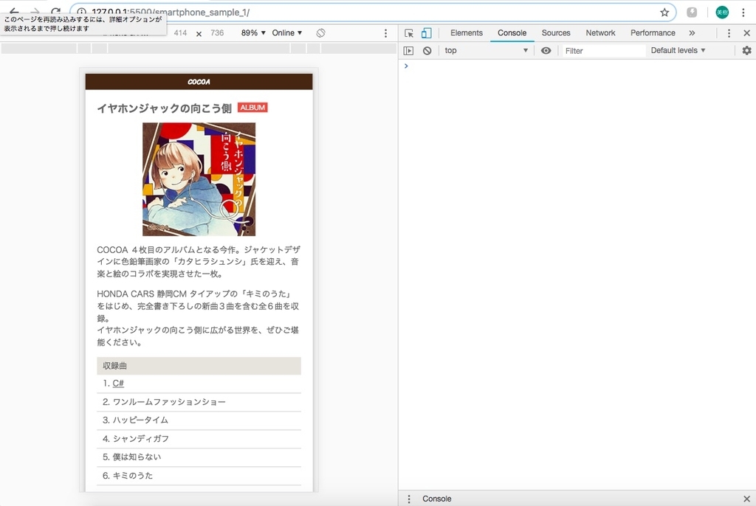Open the track link C#
756x506 pixels.
[x=118, y=383]
